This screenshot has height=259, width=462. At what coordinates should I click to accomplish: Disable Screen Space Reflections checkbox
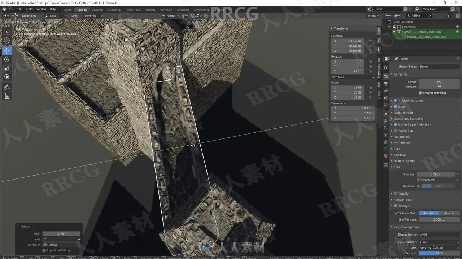(395, 125)
